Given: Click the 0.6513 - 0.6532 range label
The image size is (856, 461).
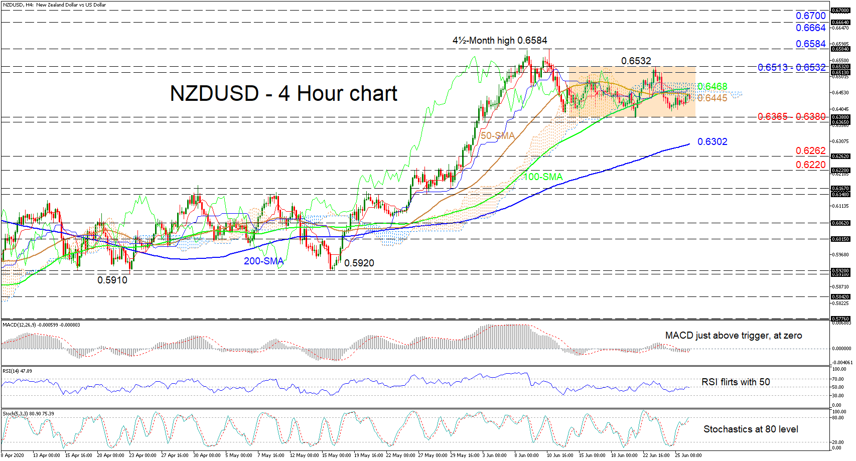Looking at the screenshot, I should pyautogui.click(x=792, y=67).
